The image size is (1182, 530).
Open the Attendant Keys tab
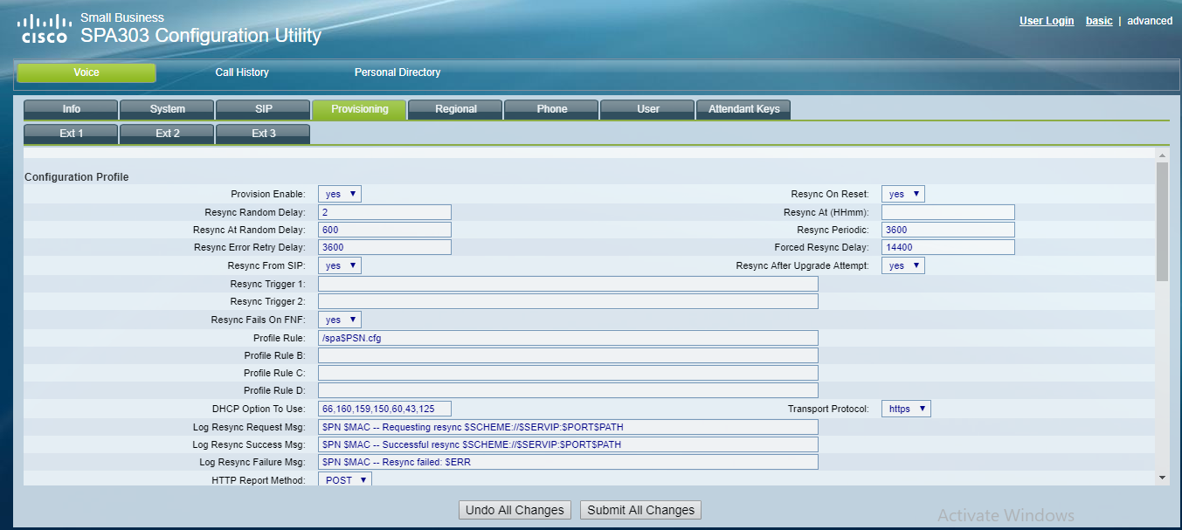(743, 109)
